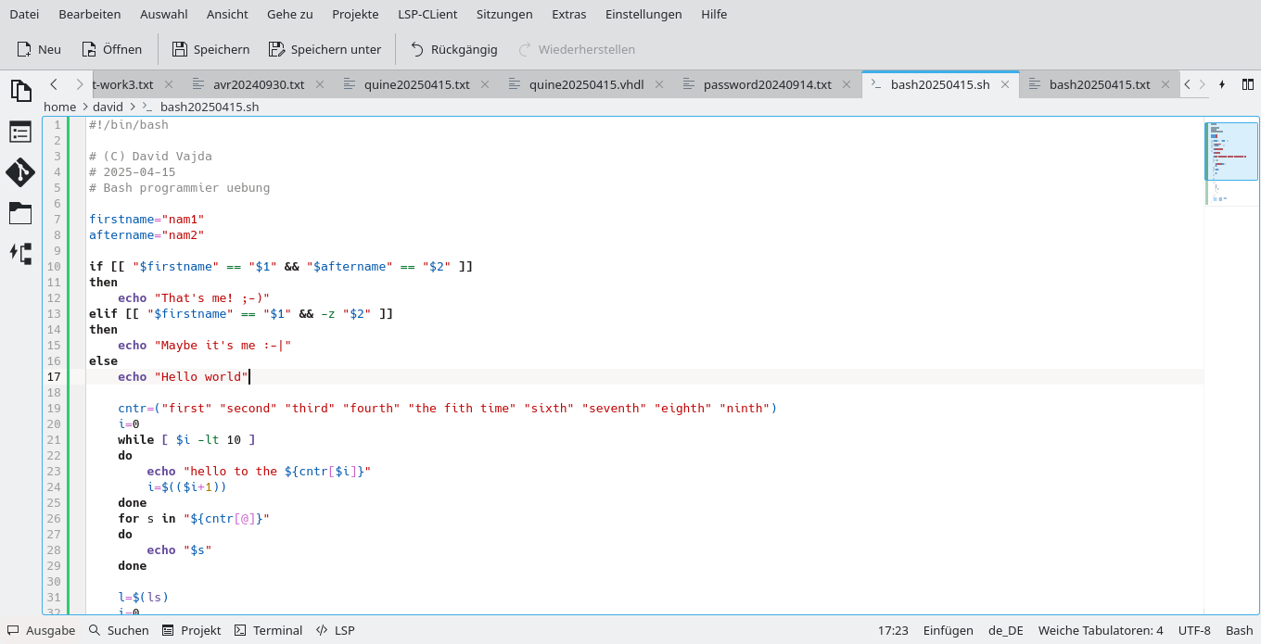The image size is (1261, 644).
Task: Open the Documents list sidebar panel
Action: click(x=20, y=91)
